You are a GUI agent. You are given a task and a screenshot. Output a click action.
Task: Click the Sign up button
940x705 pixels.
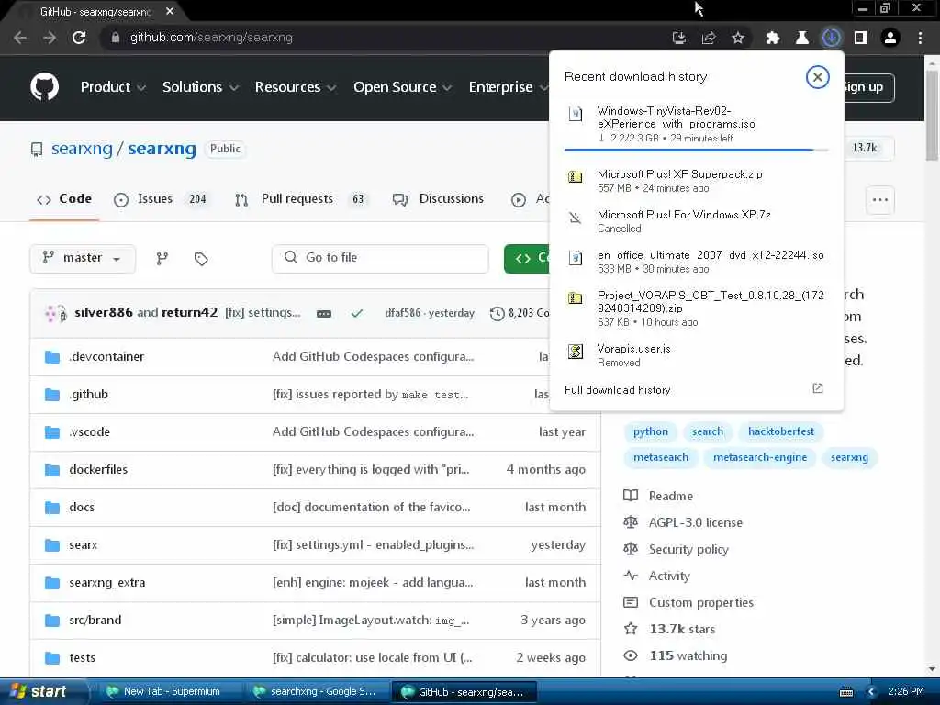pyautogui.click(x=867, y=87)
